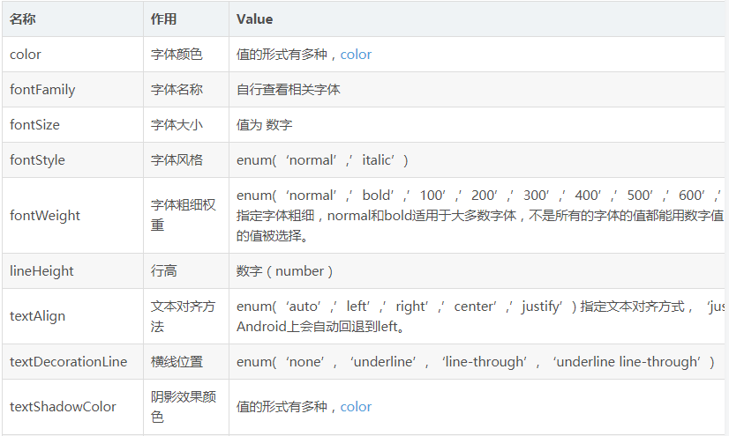Click the 字体颜色 description cell
This screenshot has width=729, height=436.
point(186,55)
